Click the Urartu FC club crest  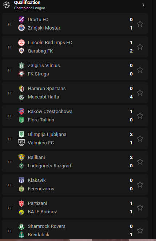pyautogui.click(x=21, y=20)
